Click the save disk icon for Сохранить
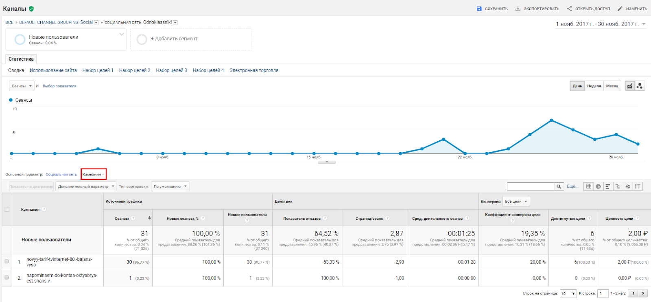This screenshot has height=302, width=651. click(x=479, y=9)
